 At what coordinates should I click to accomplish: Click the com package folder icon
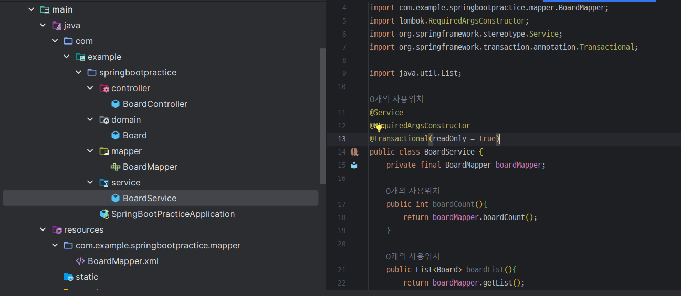click(68, 41)
